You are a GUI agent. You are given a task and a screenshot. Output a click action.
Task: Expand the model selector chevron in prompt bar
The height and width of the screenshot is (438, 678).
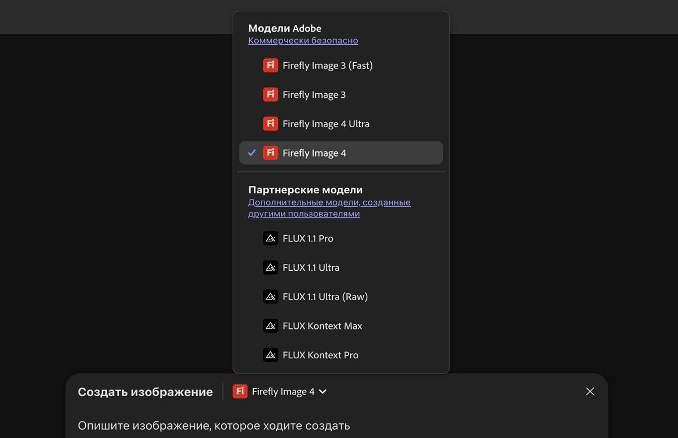click(x=323, y=392)
